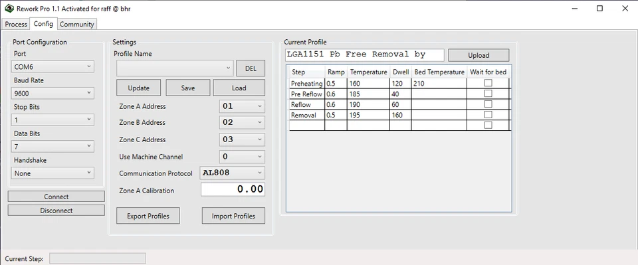The width and height of the screenshot is (638, 265).
Task: Select the Reflow step cell
Action: [307, 104]
